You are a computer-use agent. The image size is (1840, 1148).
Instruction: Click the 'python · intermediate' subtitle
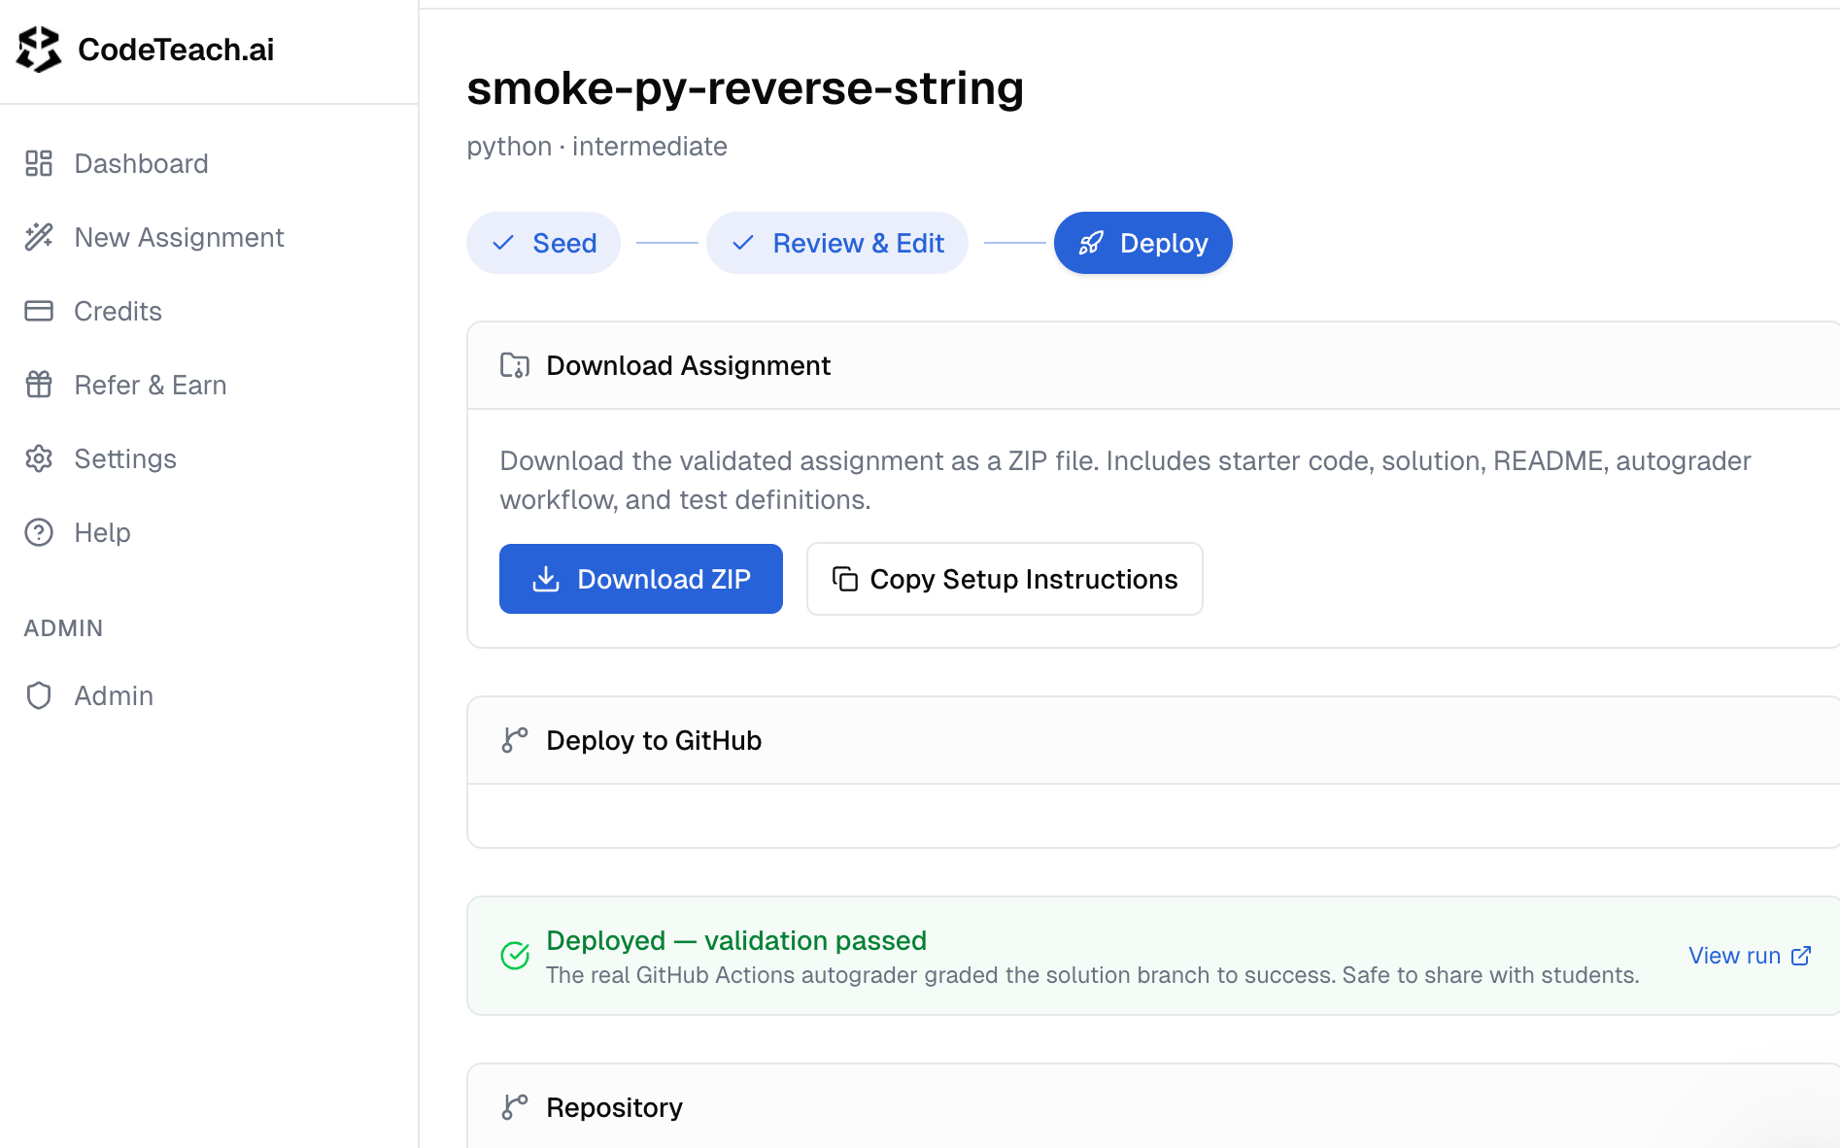[596, 147]
